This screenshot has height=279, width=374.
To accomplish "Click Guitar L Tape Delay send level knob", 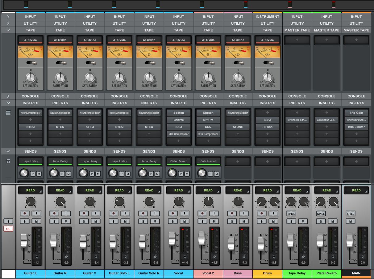I will [24, 173].
